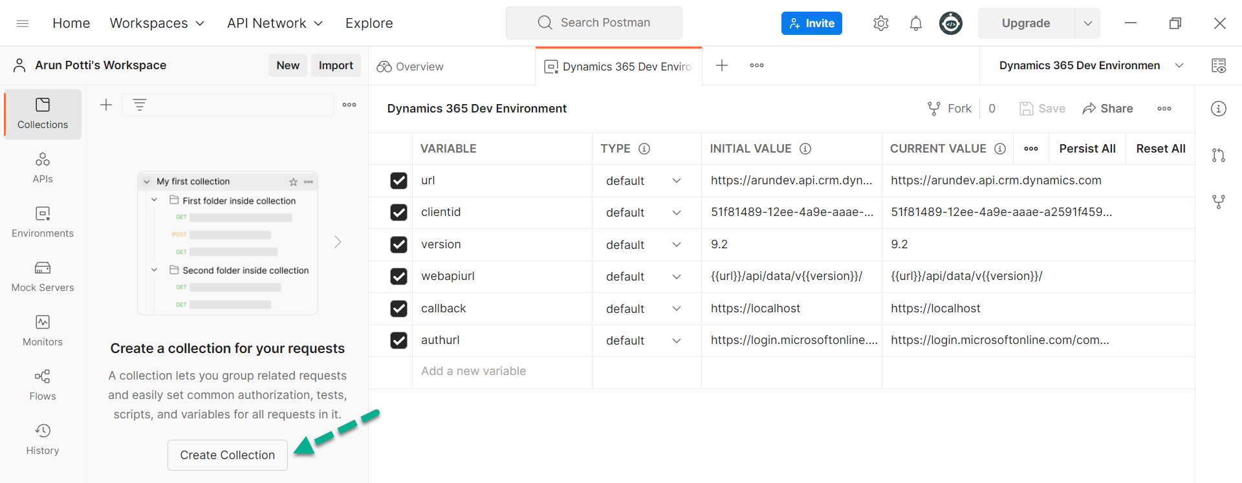Open the hamburger menu icon
Viewport: 1242px width, 483px height.
(x=23, y=23)
